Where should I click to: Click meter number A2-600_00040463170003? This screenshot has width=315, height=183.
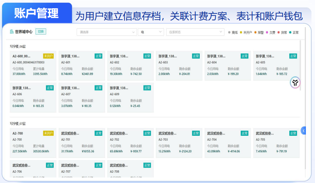pos(28,62)
